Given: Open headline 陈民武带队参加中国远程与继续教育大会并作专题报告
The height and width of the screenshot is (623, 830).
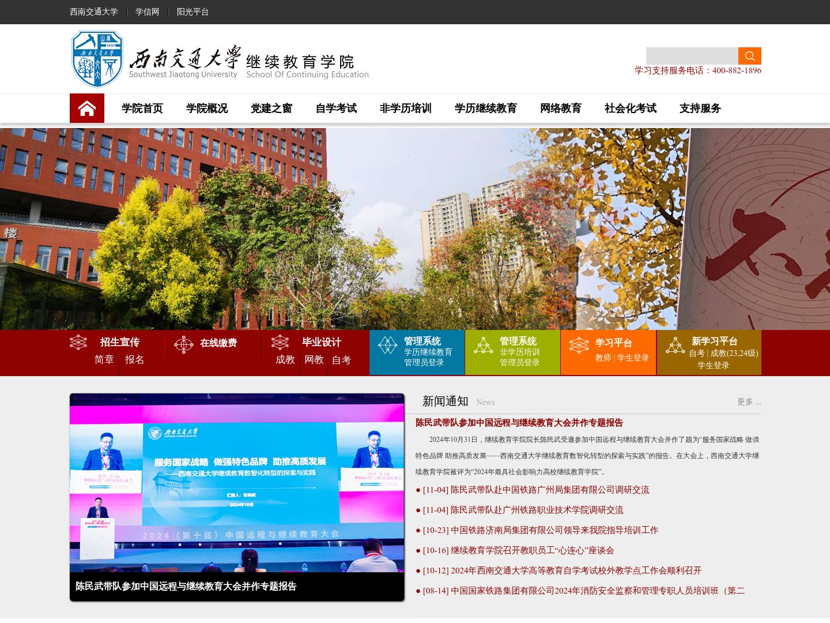Looking at the screenshot, I should point(519,423).
